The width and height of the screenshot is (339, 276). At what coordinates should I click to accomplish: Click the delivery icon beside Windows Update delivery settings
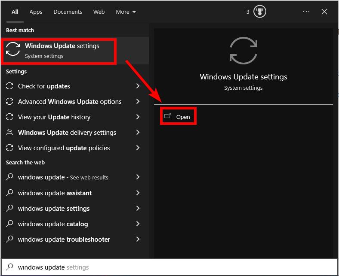coord(9,132)
